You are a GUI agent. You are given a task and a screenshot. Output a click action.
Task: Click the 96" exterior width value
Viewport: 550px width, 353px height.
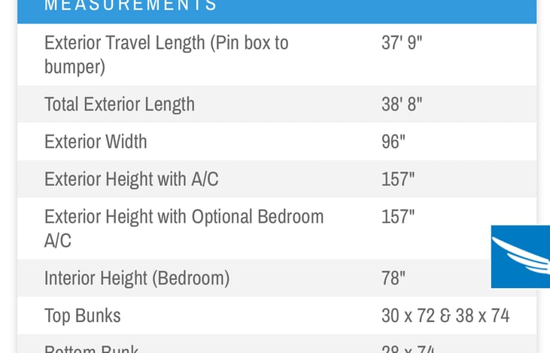tap(394, 142)
